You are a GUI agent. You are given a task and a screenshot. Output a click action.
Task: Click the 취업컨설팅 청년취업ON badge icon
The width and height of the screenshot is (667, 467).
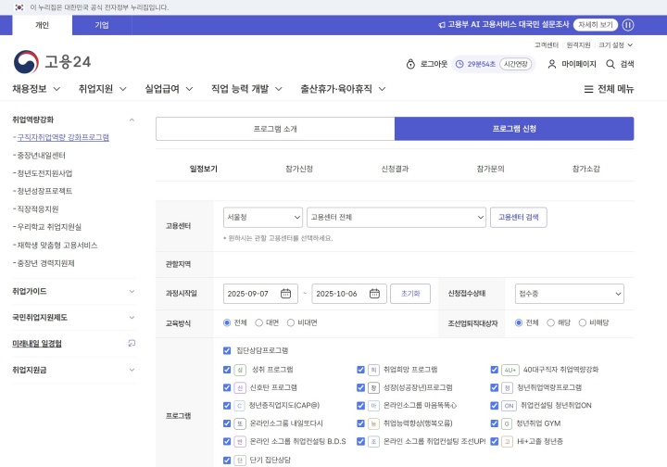(x=510, y=406)
